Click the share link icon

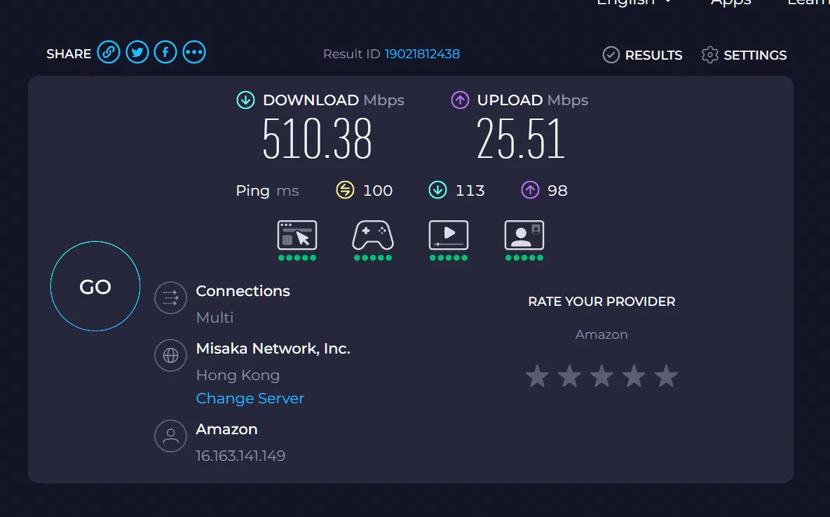click(x=109, y=53)
